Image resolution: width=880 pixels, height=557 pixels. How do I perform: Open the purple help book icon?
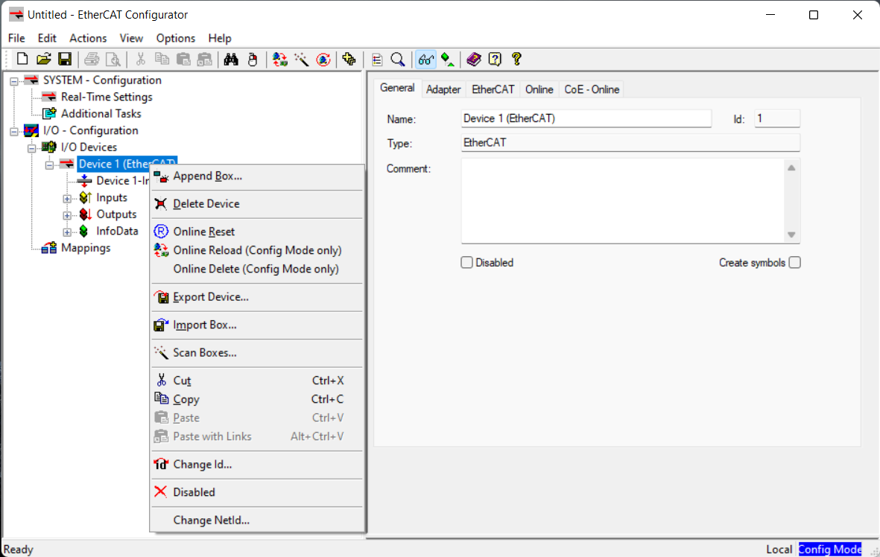coord(474,59)
